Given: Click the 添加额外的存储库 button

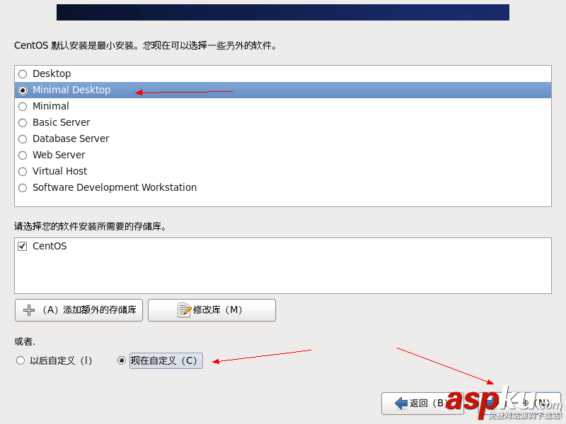Looking at the screenshot, I should (79, 310).
